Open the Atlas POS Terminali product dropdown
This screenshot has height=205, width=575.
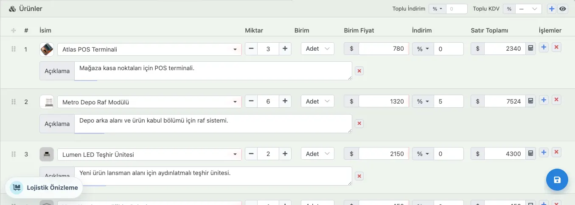point(149,49)
